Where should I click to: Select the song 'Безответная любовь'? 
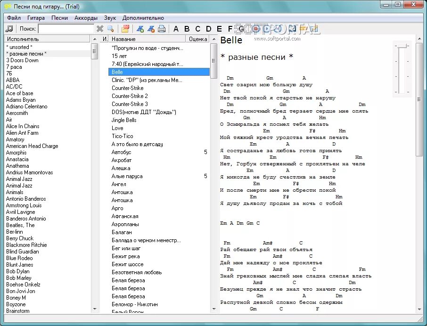(137, 272)
